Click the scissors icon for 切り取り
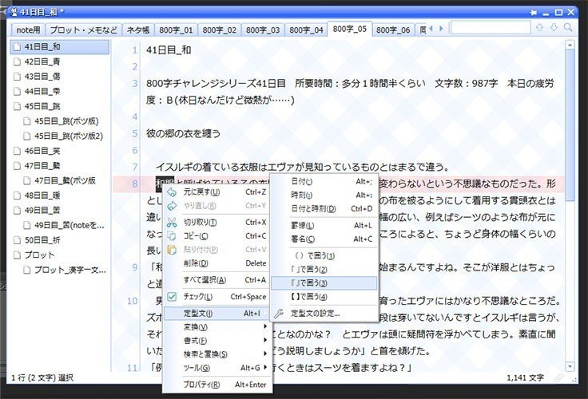This screenshot has height=399, width=588. (172, 222)
